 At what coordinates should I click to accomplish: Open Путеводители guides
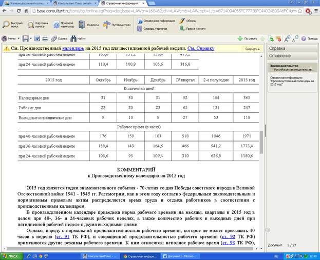click(x=117, y=25)
